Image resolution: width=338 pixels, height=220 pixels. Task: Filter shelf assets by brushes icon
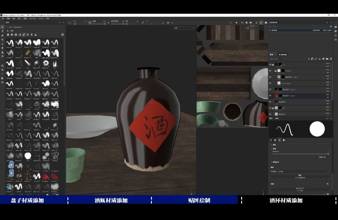pos(24,34)
